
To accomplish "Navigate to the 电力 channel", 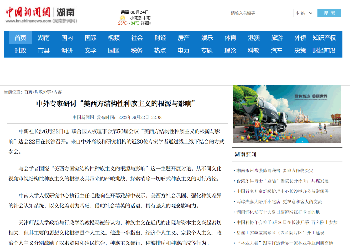I will pyautogui.click(x=183, y=51).
